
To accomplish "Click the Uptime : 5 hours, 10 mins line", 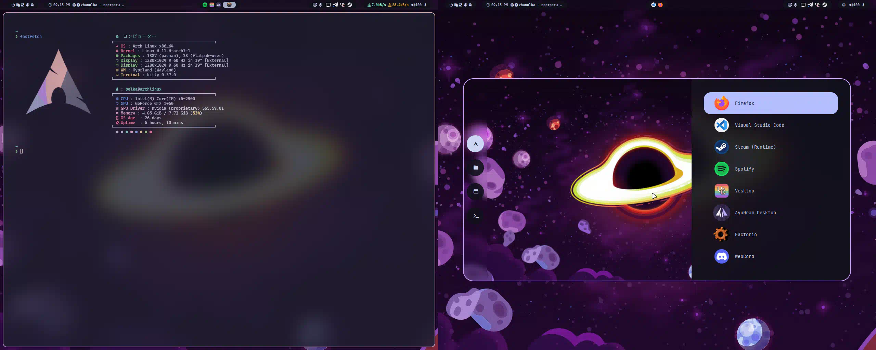I will point(150,123).
